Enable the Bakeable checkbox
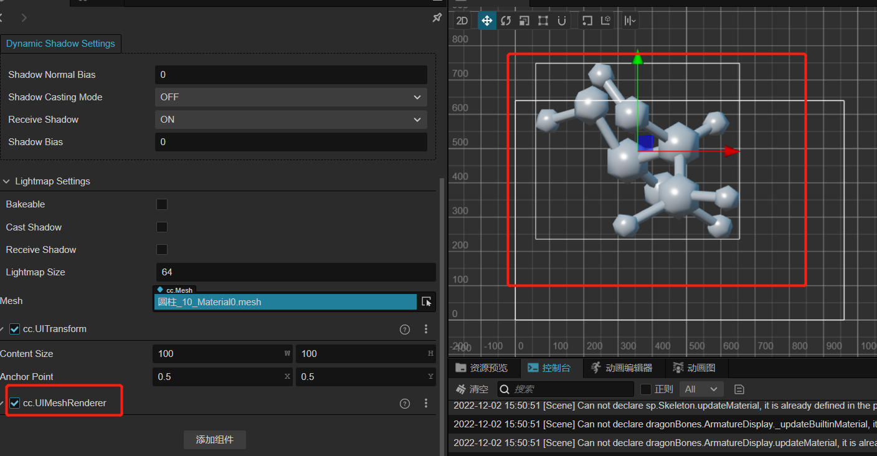 pos(162,204)
